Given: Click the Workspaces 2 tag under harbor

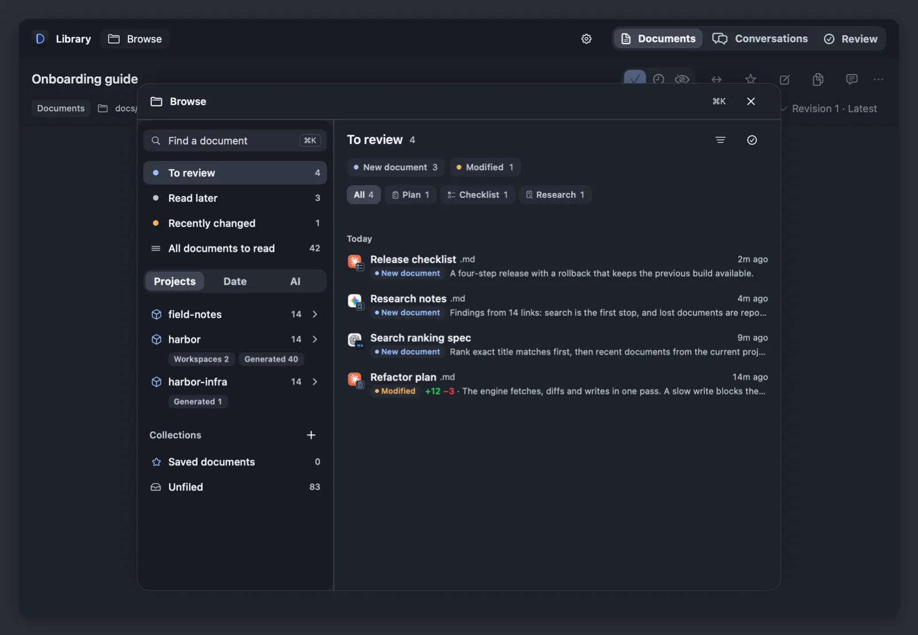Looking at the screenshot, I should pyautogui.click(x=201, y=360).
